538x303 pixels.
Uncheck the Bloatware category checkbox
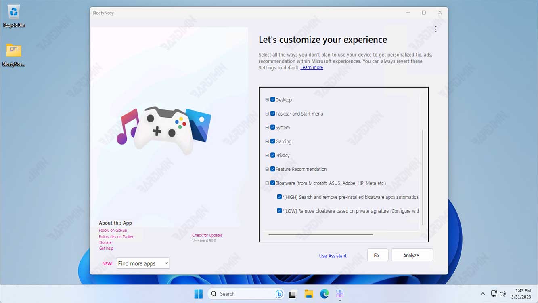click(x=272, y=183)
